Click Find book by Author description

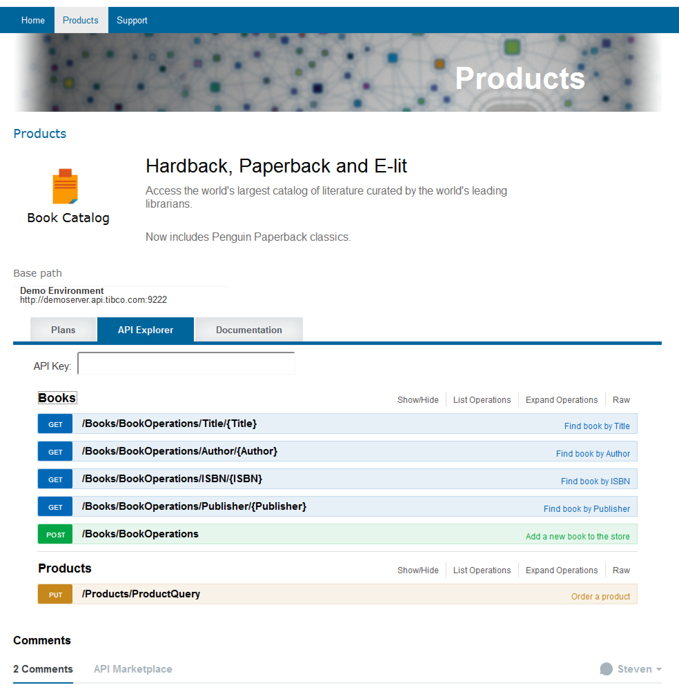pos(593,454)
